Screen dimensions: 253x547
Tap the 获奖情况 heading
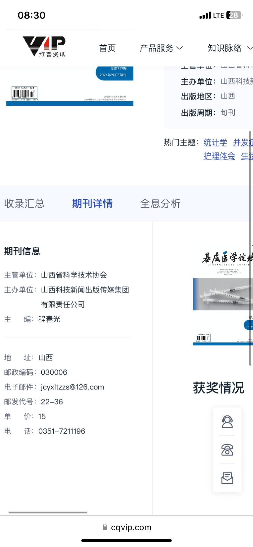[x=218, y=388]
